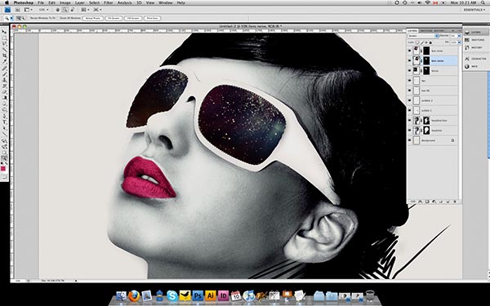Select the highlighted Zoom tool in toolbox

coord(4,158)
